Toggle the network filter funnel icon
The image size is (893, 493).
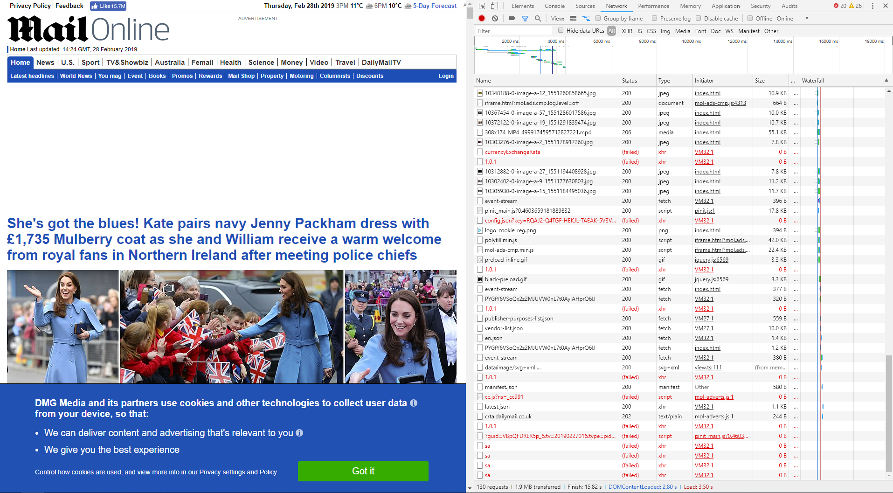(x=525, y=19)
